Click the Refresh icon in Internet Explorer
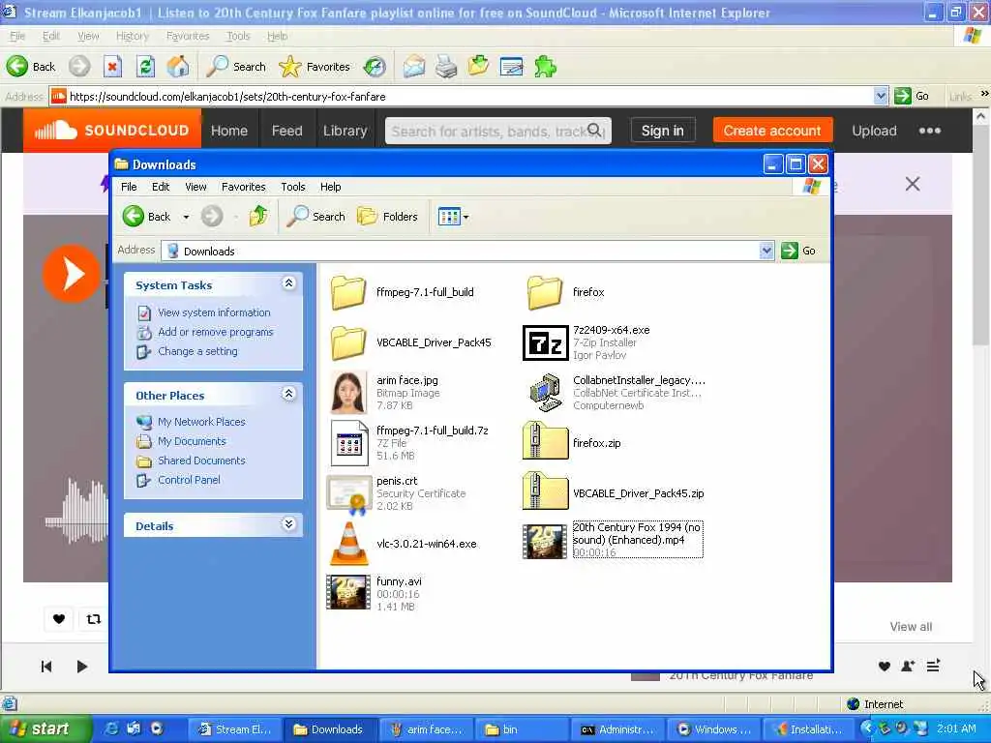The image size is (991, 743). coord(146,67)
